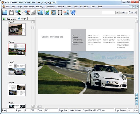Open the Security menu
140x114 pixels.
[x=39, y=7]
